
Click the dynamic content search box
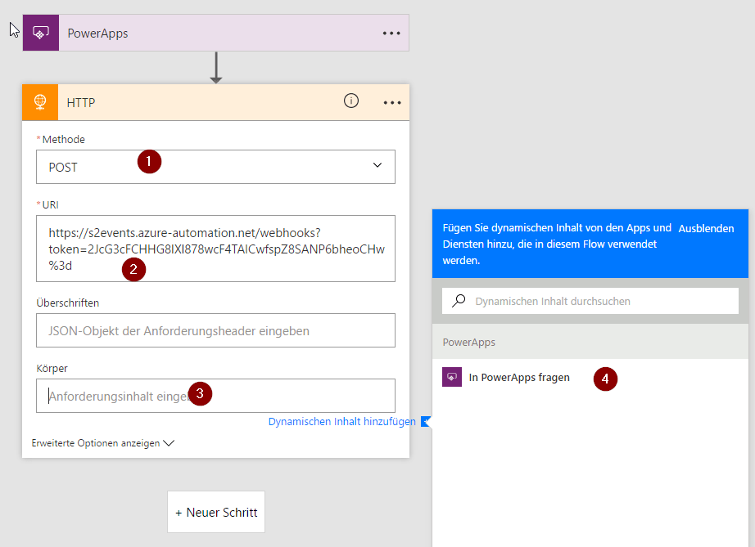(x=590, y=301)
